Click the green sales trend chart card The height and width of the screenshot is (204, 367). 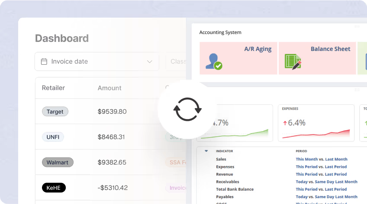click(x=235, y=123)
